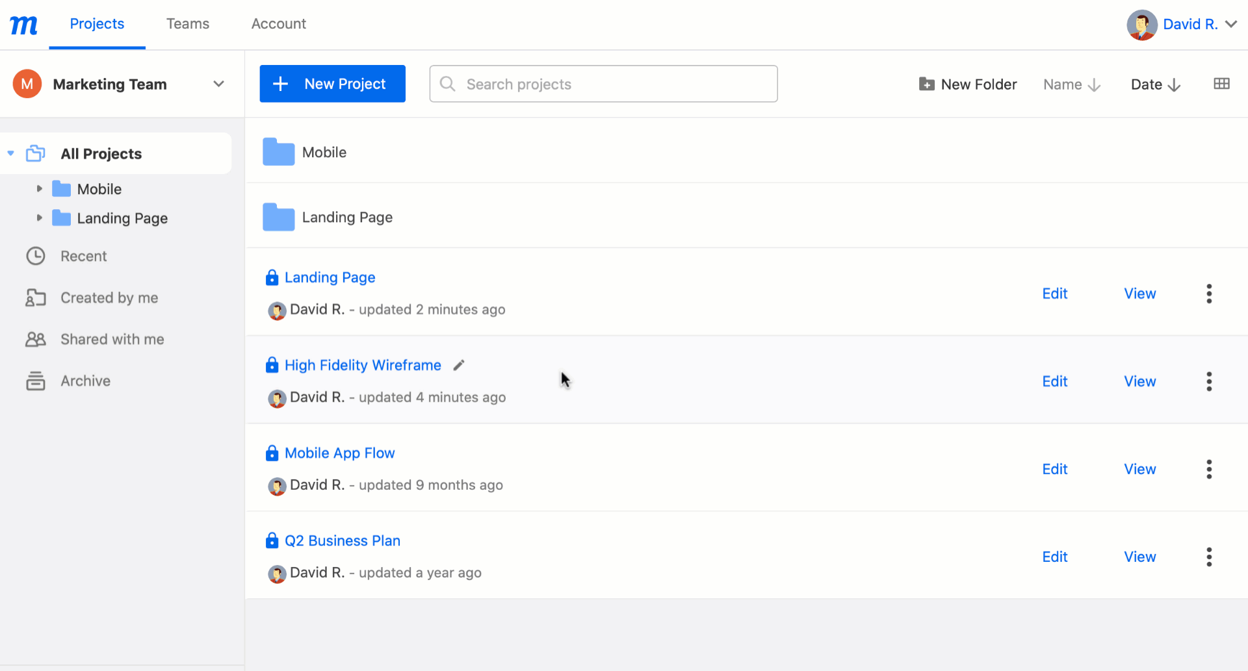Open the Account tab
This screenshot has width=1248, height=671.
coord(278,23)
